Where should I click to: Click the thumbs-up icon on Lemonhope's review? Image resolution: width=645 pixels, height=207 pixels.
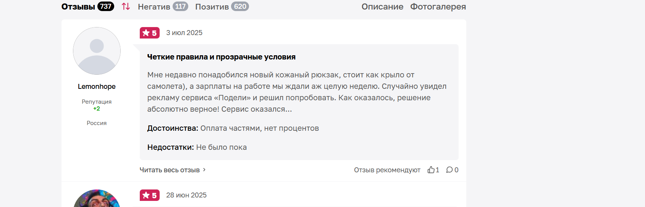[431, 170]
